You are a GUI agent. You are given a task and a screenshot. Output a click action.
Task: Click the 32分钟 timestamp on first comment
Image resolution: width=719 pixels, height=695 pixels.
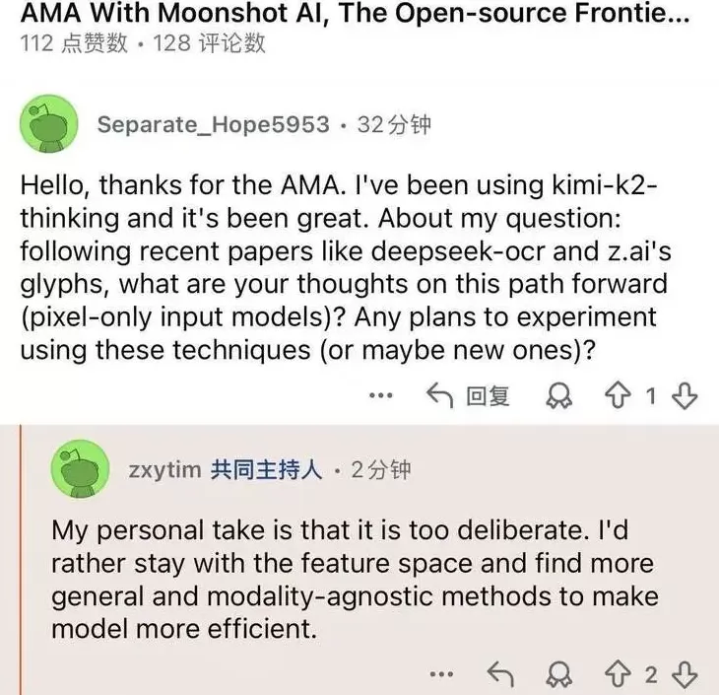click(394, 125)
